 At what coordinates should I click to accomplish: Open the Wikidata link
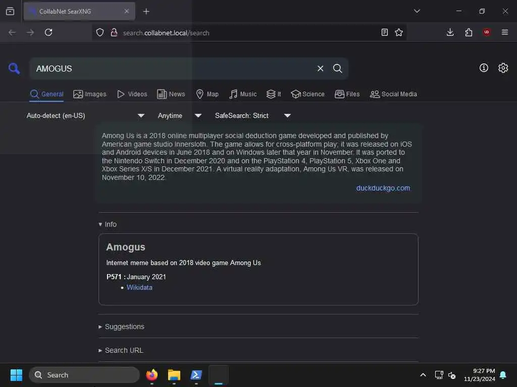[139, 287]
